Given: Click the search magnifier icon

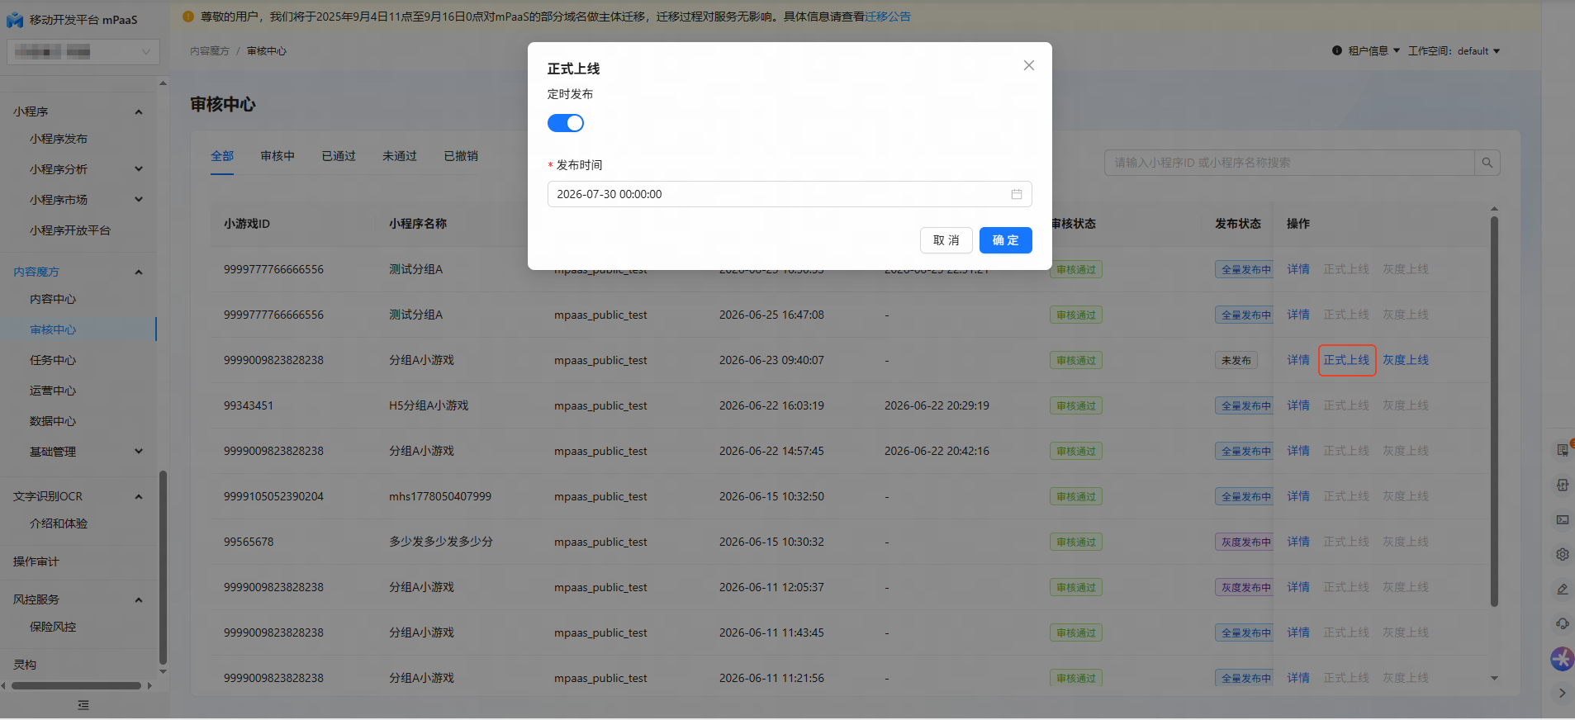Looking at the screenshot, I should 1487,163.
